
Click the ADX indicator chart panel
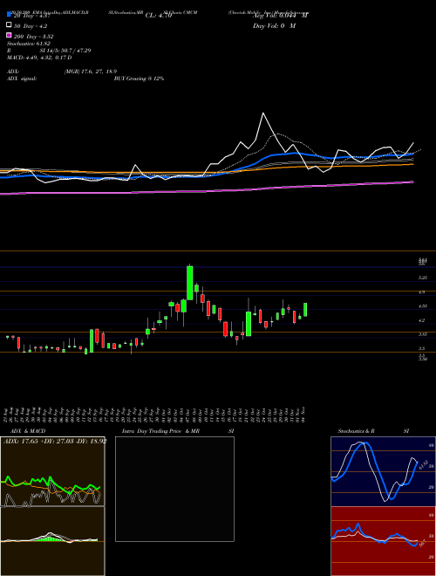52,471
